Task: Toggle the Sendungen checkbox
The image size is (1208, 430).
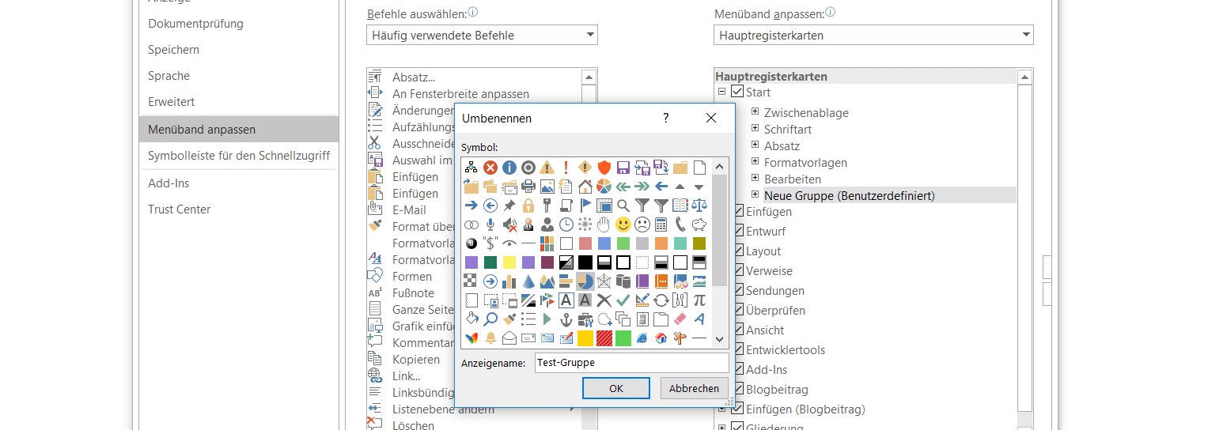Action: (x=739, y=291)
